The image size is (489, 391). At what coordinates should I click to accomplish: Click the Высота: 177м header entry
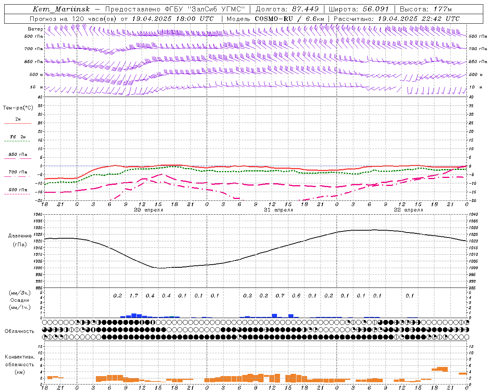(x=426, y=9)
